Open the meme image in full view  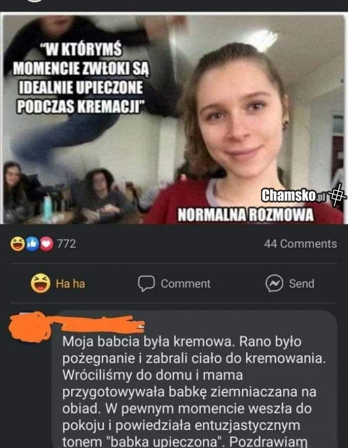[173, 119]
